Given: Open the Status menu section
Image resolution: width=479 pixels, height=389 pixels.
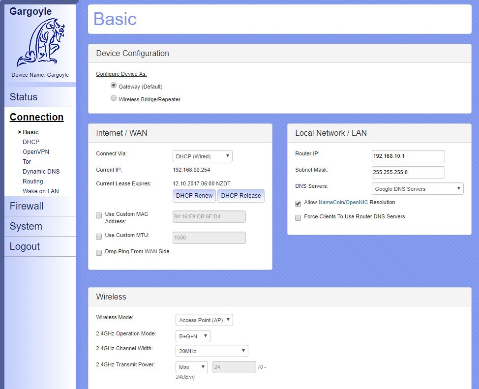Looking at the screenshot, I should click(x=24, y=97).
